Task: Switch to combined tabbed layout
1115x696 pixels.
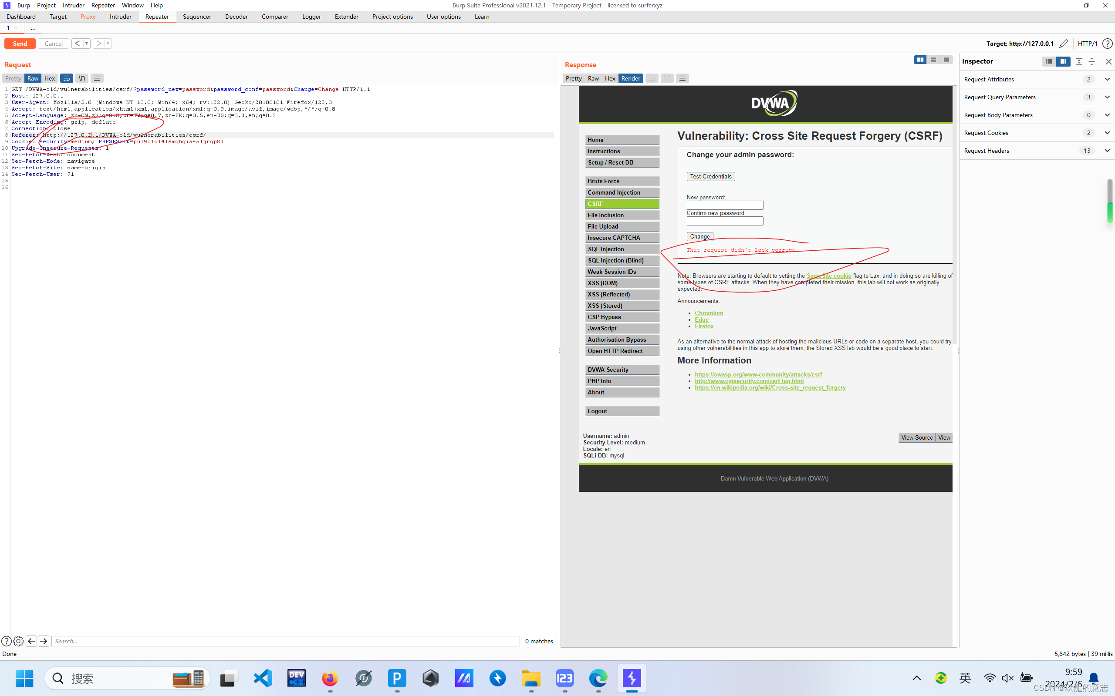Action: click(946, 60)
